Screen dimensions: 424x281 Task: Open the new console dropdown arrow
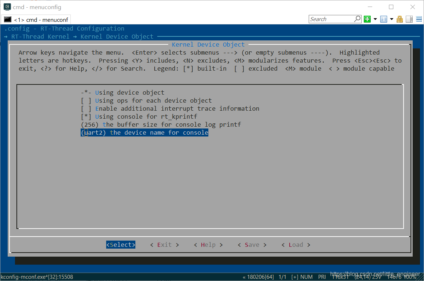(x=375, y=19)
